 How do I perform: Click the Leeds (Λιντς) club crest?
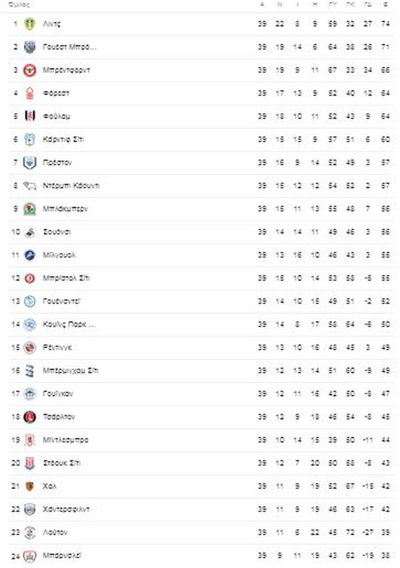(30, 24)
